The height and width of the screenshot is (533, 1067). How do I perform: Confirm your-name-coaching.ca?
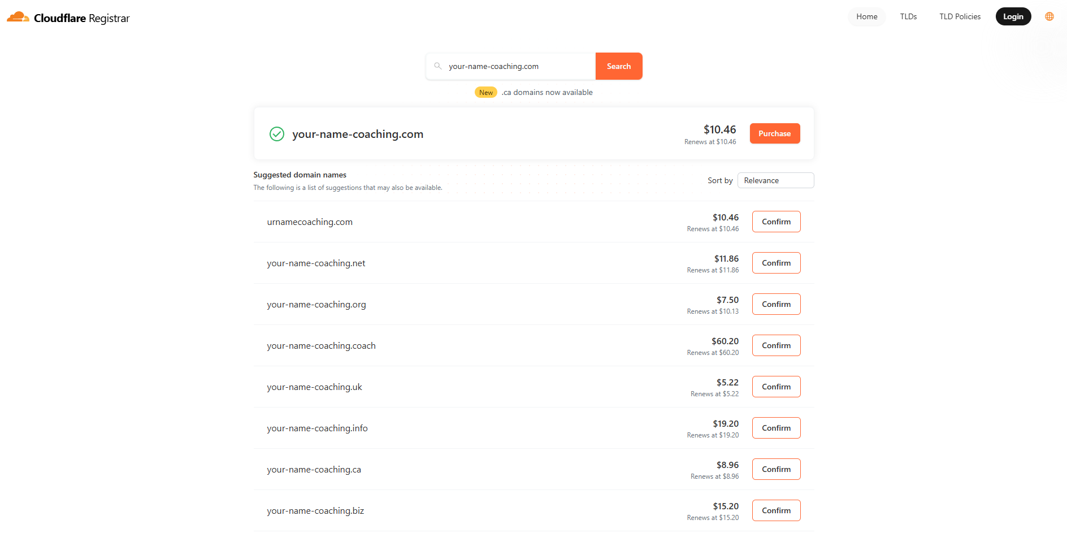coord(776,469)
